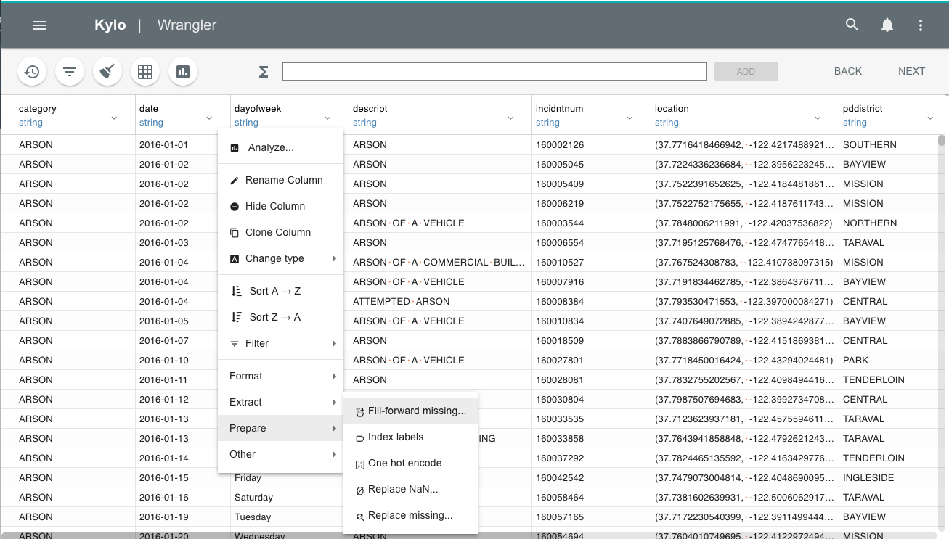Click the minus-circle icon beside Hide Column
This screenshot has width=949, height=539.
click(x=235, y=207)
